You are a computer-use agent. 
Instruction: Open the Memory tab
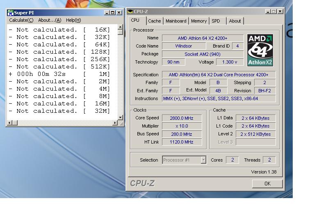click(199, 21)
